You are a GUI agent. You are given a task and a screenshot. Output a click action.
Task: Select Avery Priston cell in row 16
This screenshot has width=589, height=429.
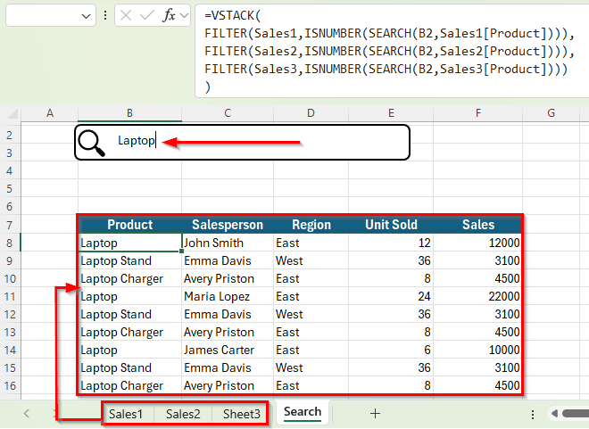(x=228, y=385)
